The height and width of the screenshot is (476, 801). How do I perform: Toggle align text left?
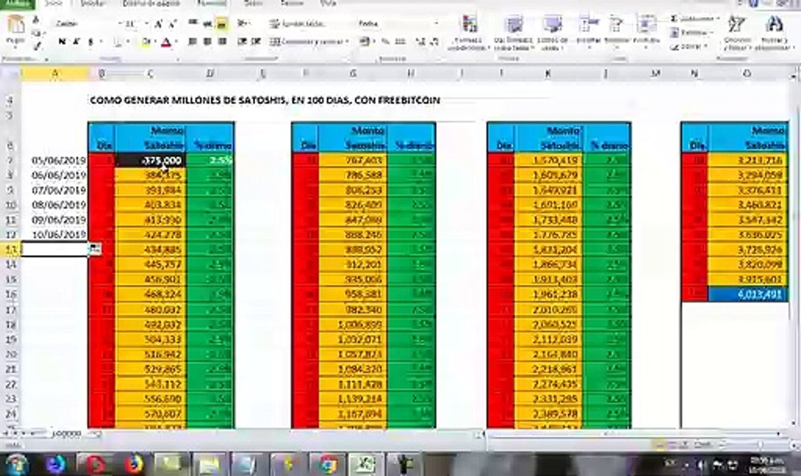coord(193,41)
